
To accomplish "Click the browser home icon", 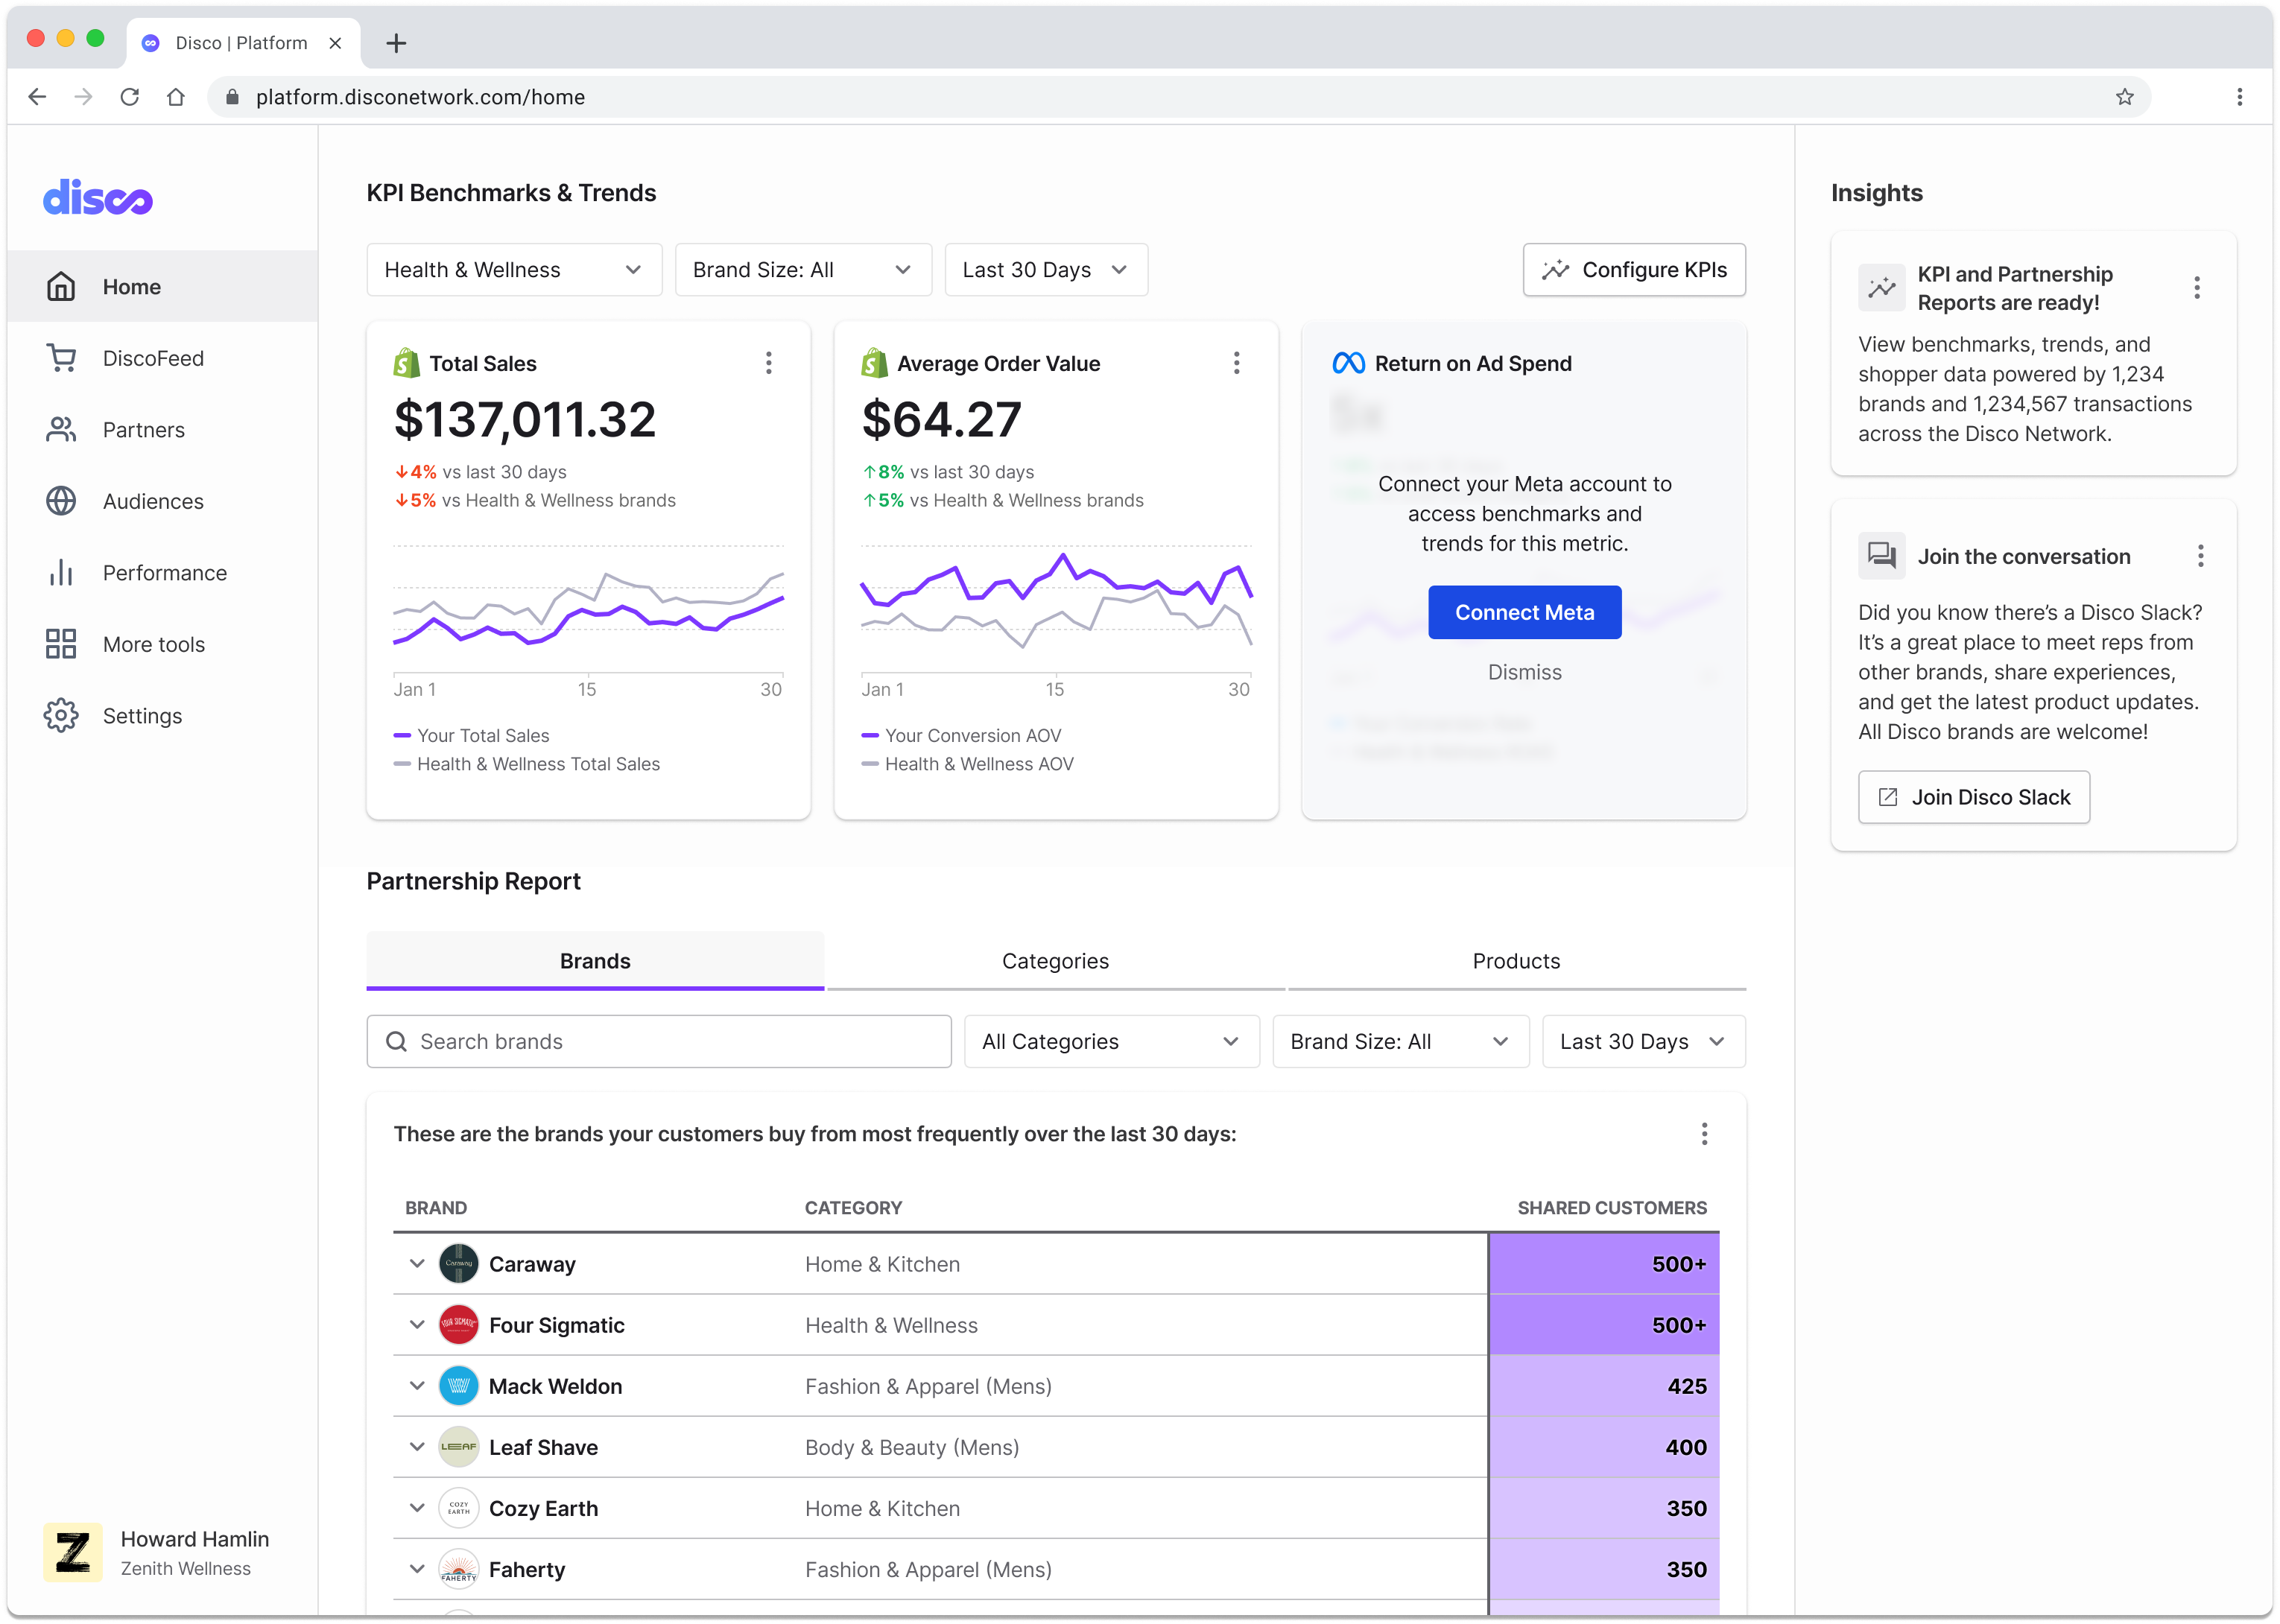I will (176, 97).
